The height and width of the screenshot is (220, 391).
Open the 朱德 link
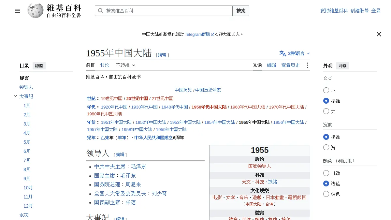pyautogui.click(x=131, y=202)
